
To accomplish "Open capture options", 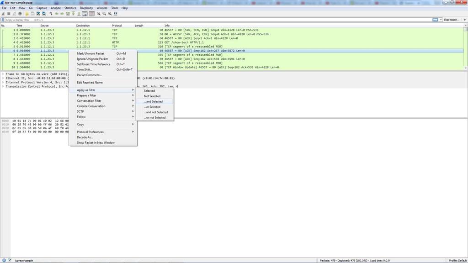I will click(x=20, y=14).
